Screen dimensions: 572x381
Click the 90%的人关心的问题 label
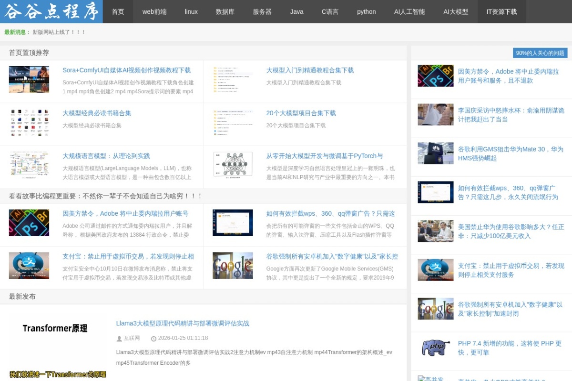tap(540, 53)
